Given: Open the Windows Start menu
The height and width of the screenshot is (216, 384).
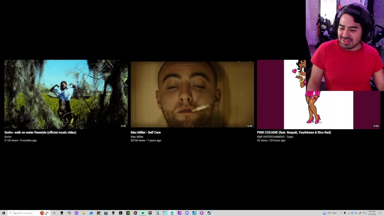Looking at the screenshot, I should tap(3, 213).
